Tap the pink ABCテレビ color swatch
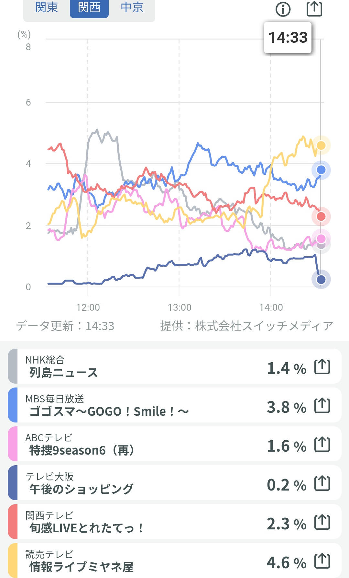 [x=13, y=444]
